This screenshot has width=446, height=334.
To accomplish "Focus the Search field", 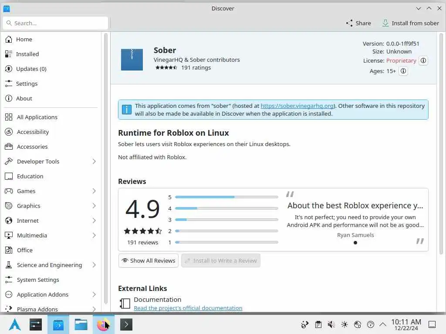I will 55,23.
